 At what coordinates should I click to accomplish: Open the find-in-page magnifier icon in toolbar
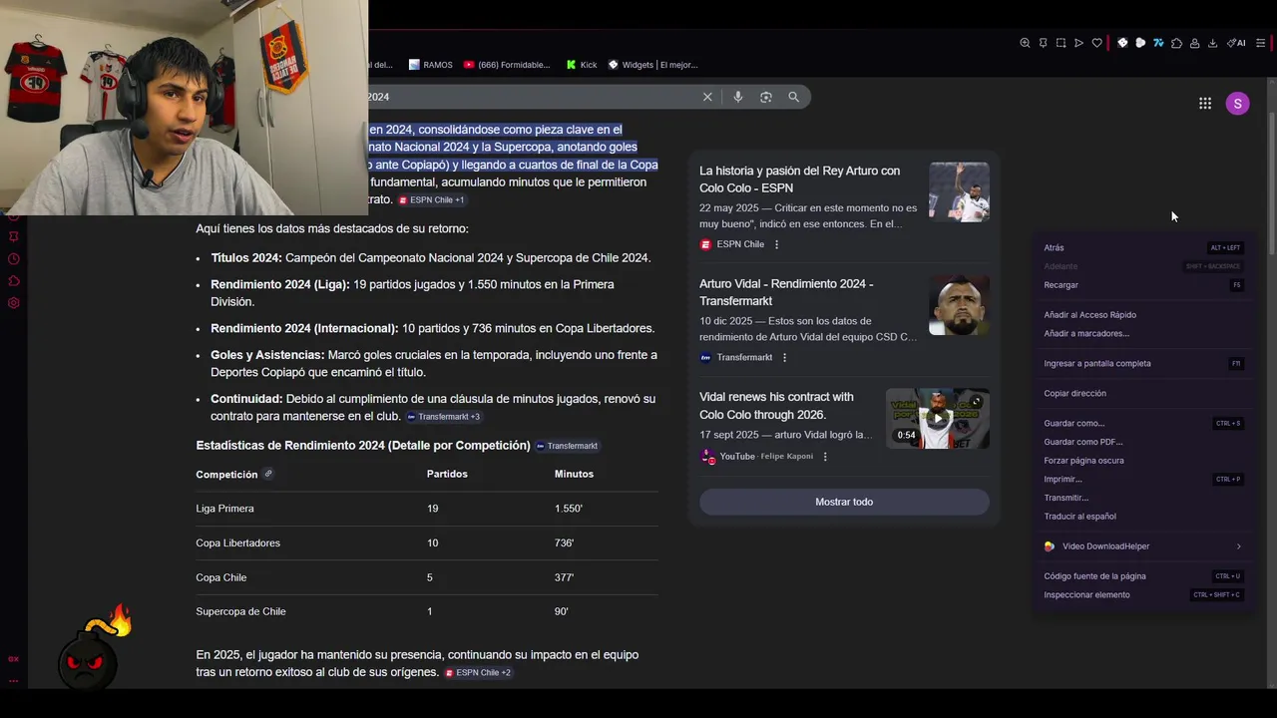click(1025, 43)
